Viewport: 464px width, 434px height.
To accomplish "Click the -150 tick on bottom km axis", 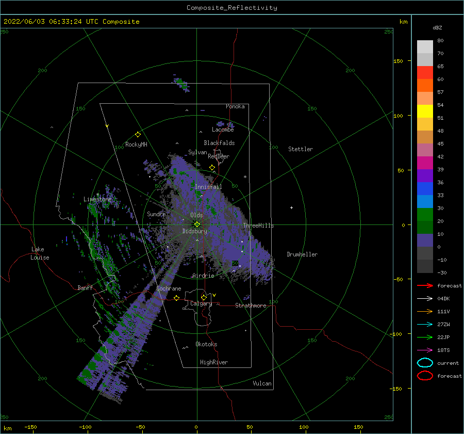I will (30, 427).
